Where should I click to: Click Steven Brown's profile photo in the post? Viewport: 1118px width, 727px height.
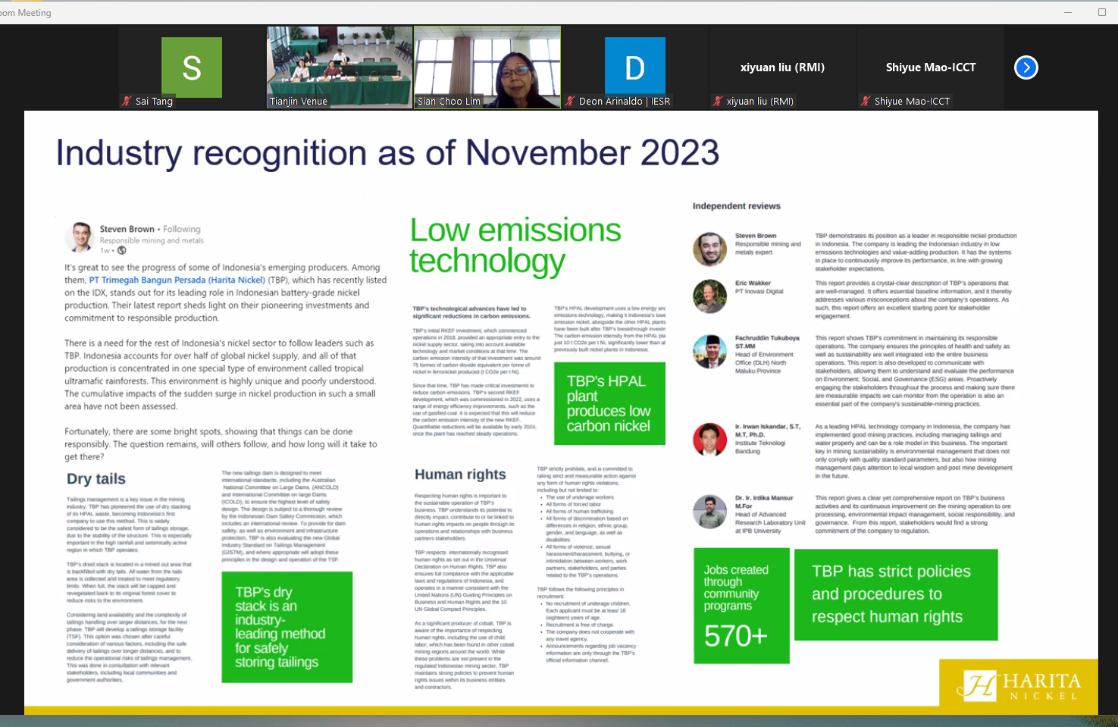coord(80,238)
